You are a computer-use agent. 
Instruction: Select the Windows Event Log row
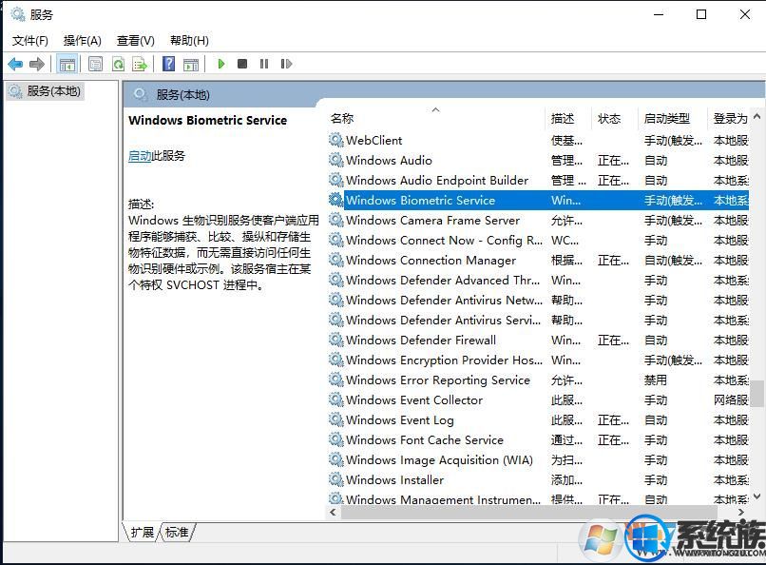(x=538, y=420)
